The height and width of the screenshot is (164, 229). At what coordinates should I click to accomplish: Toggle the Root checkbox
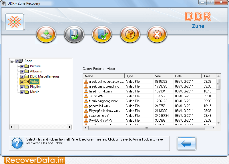click(x=17, y=61)
